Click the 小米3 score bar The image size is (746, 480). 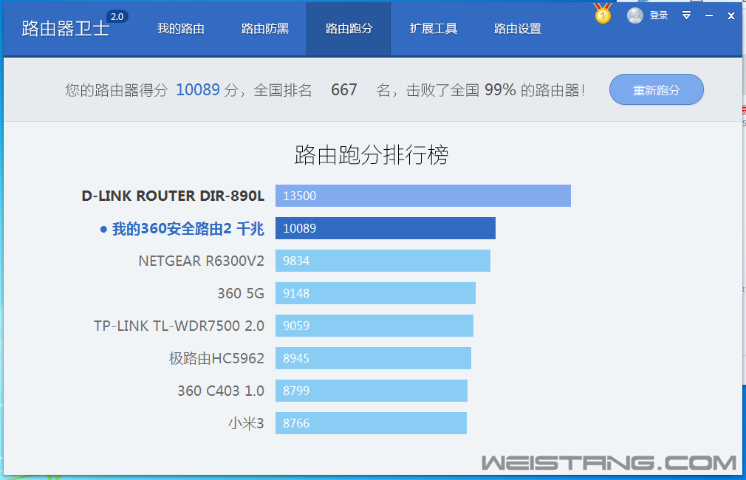[370, 423]
